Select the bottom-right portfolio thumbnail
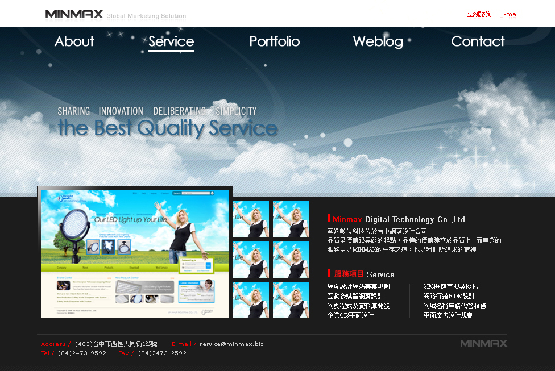 (291, 300)
